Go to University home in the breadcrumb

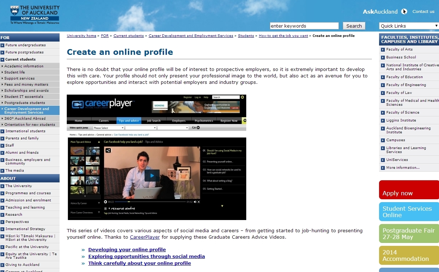pyautogui.click(x=81, y=36)
